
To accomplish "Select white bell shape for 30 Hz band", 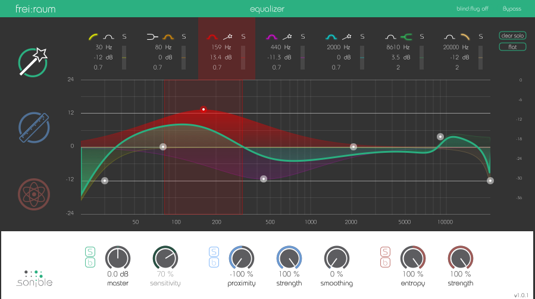I will point(108,37).
